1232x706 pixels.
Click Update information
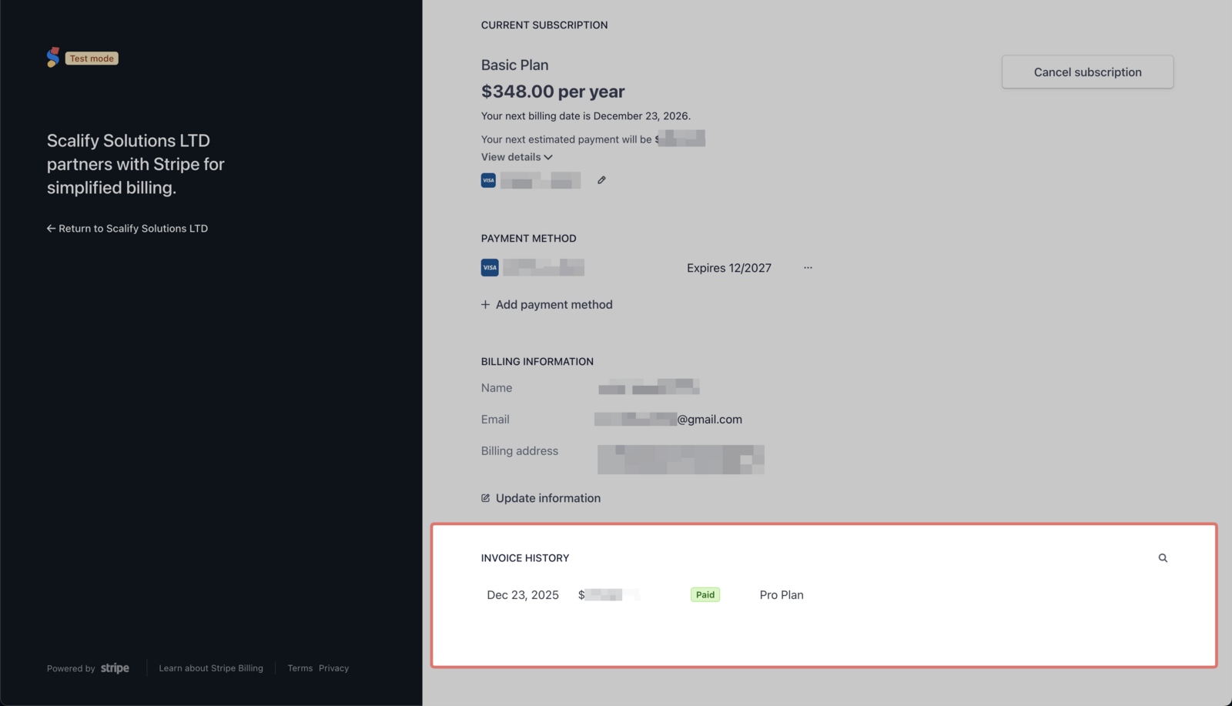(547, 497)
